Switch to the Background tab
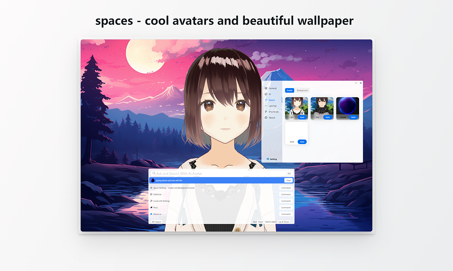Screen dimensions: 453x271 (x=302, y=90)
